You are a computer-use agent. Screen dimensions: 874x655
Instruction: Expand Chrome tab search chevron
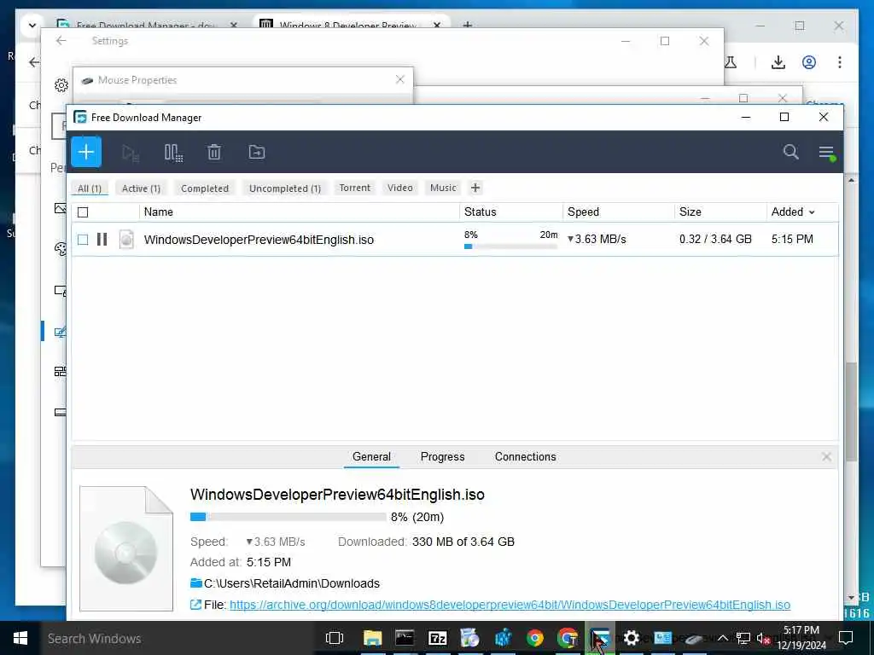(x=32, y=25)
